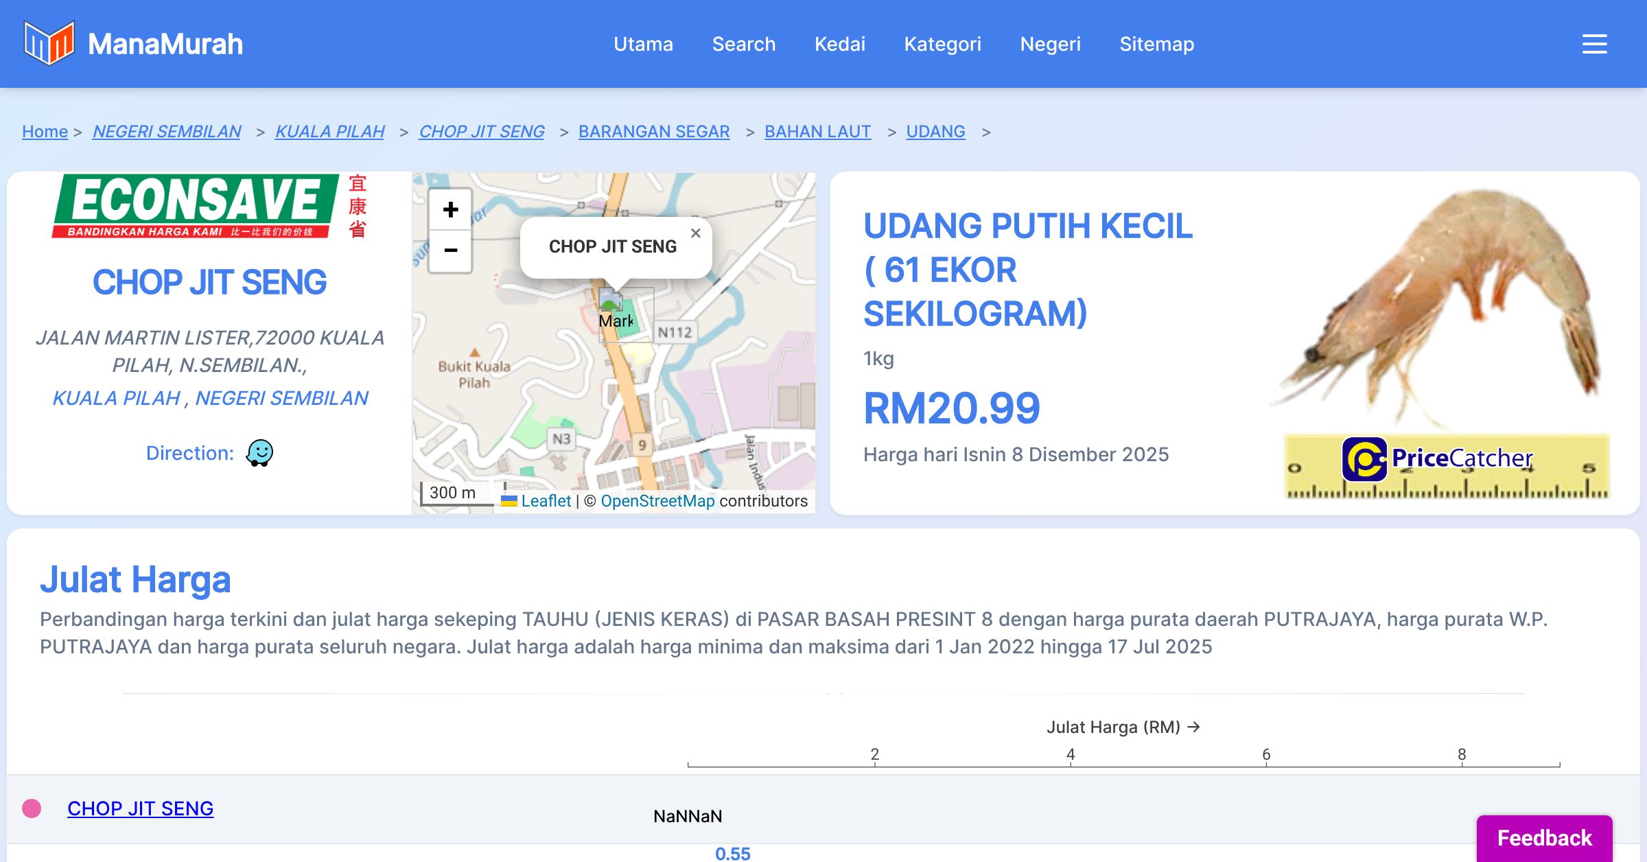The image size is (1647, 862).
Task: Zoom out on the map
Action: [450, 251]
